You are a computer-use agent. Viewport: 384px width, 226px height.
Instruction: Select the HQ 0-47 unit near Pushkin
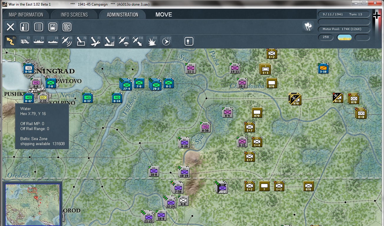pos(28,98)
